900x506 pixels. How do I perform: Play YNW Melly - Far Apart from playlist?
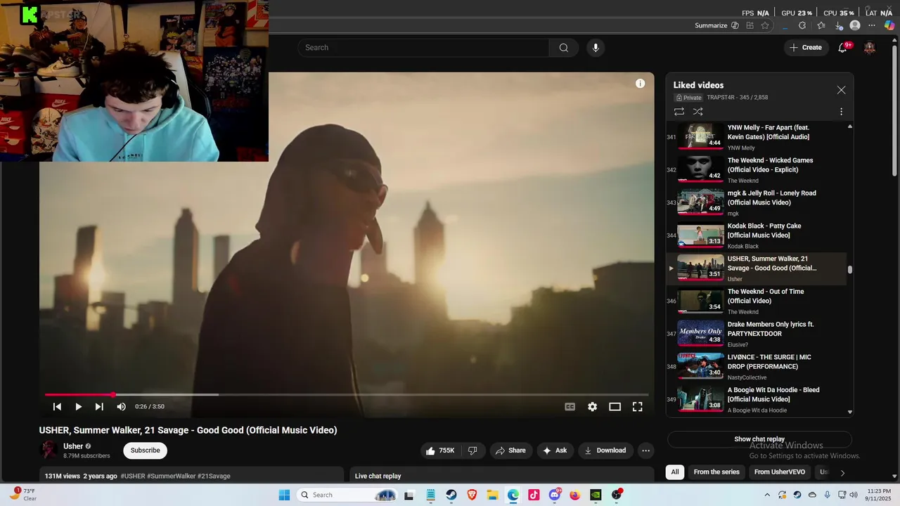(757, 137)
